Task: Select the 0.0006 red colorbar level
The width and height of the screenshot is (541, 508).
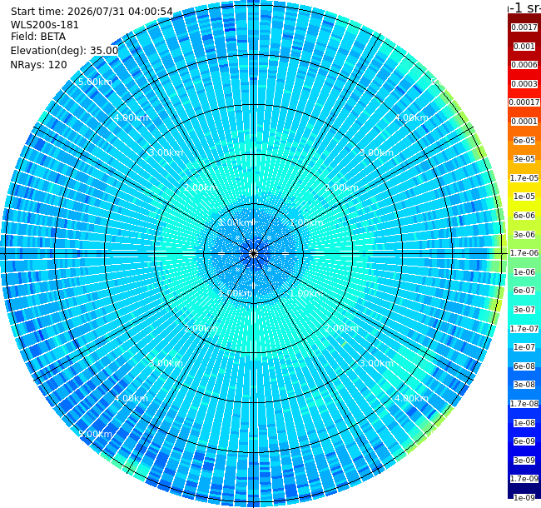Action: (x=524, y=65)
